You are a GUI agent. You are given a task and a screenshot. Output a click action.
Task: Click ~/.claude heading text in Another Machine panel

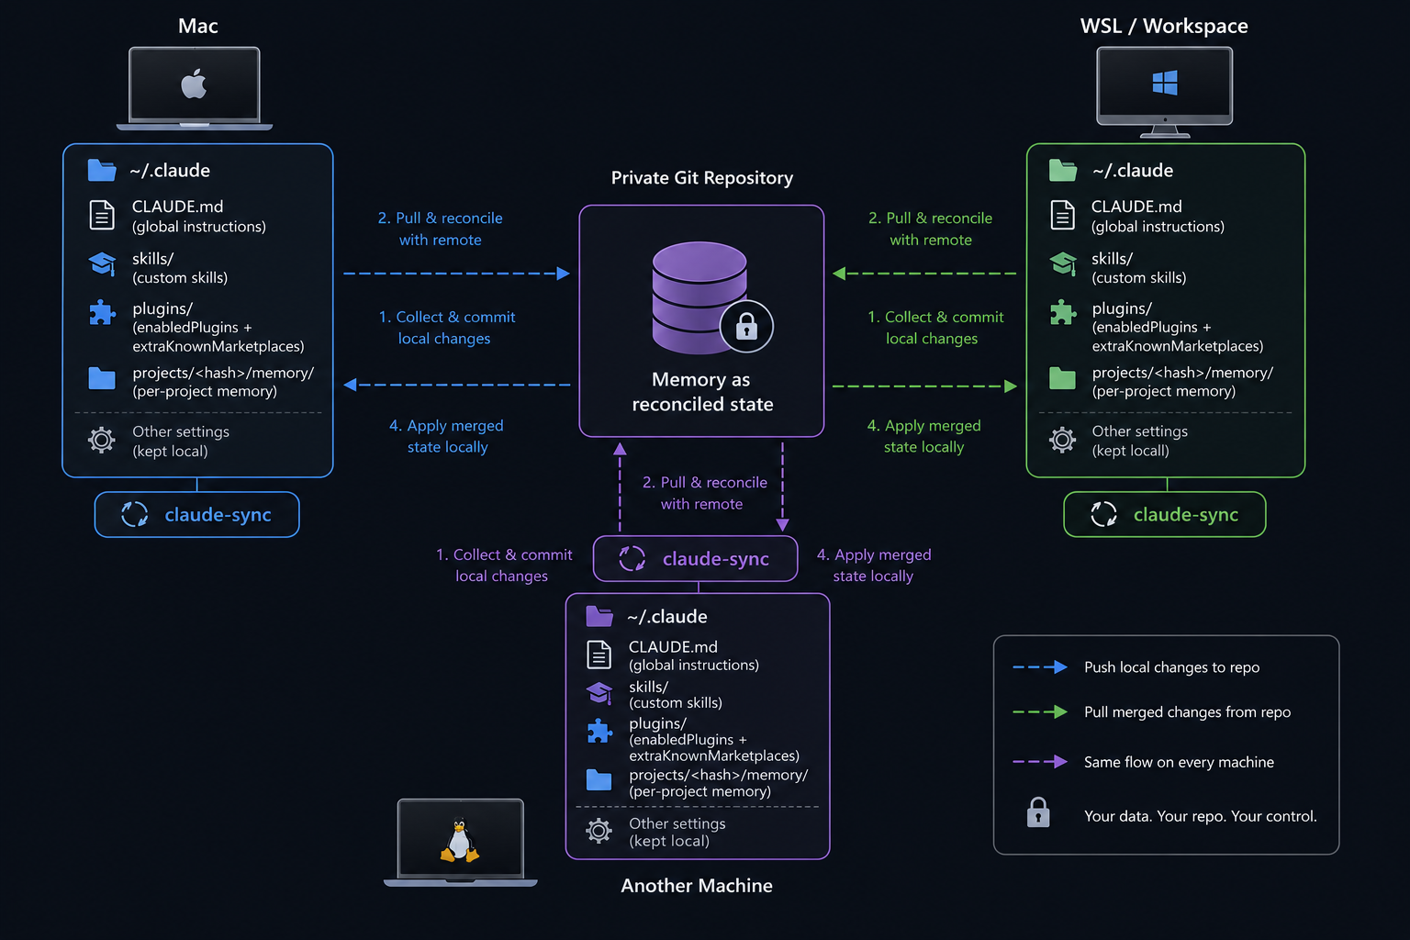pos(667,617)
